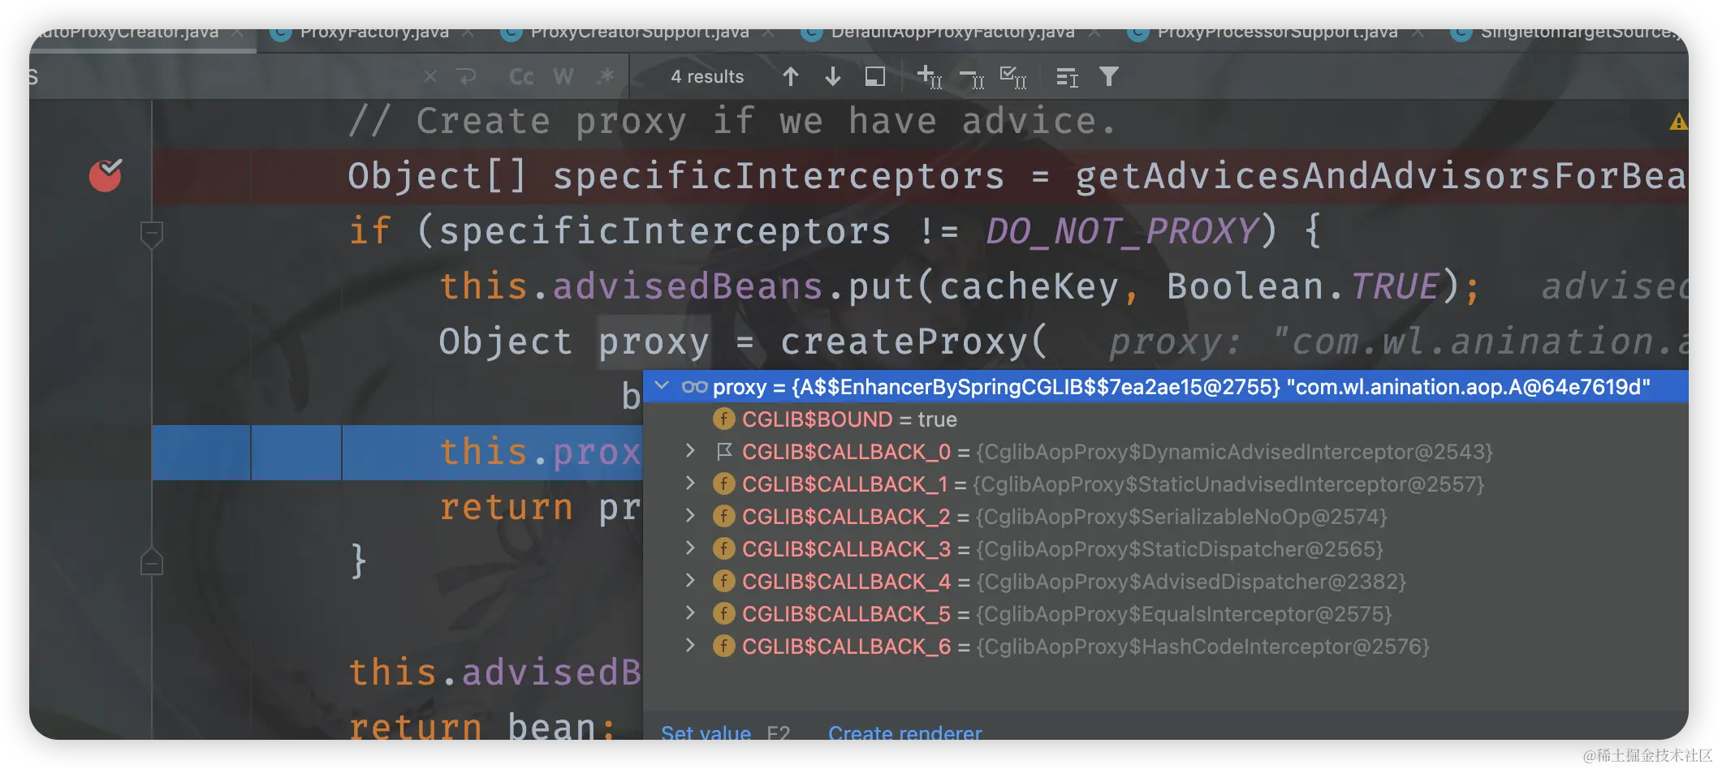
Task: Toggle Match Case (Cc) search option
Action: [x=521, y=76]
